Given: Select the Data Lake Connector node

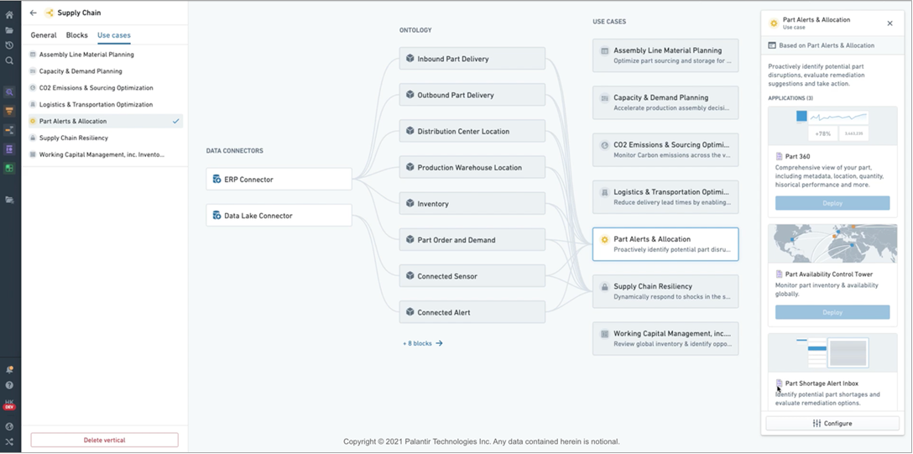Looking at the screenshot, I should coord(279,216).
